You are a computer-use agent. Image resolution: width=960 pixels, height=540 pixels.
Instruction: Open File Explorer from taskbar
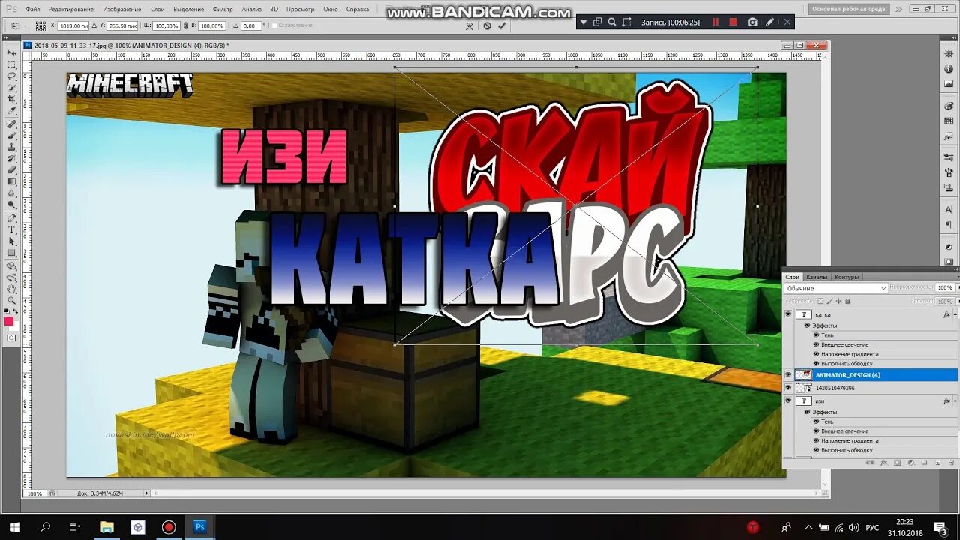coord(106,527)
